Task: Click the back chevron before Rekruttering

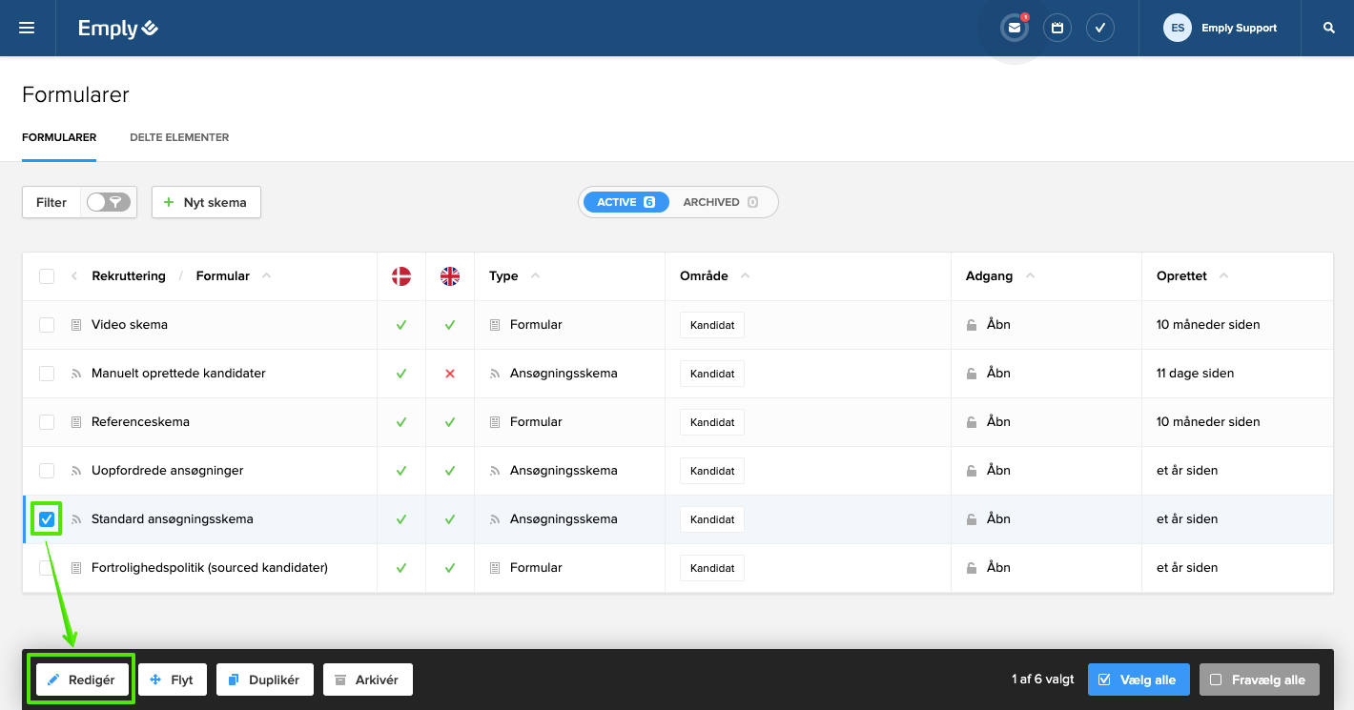Action: click(74, 276)
